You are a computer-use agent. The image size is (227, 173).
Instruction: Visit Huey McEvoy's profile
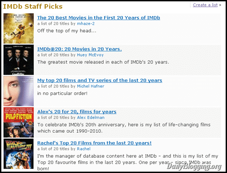coord(90,55)
